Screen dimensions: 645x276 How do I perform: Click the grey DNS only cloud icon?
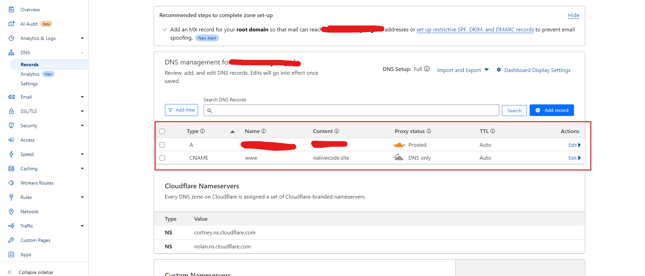[x=398, y=158]
